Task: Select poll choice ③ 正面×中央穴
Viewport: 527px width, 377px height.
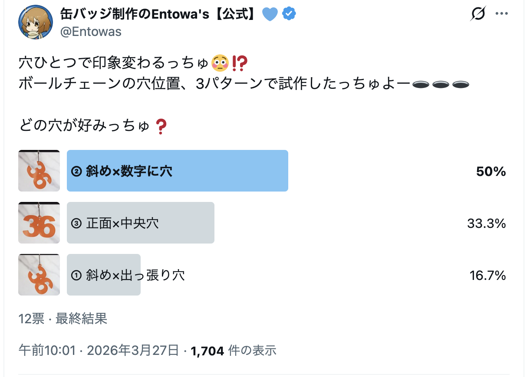Action: pyautogui.click(x=140, y=223)
